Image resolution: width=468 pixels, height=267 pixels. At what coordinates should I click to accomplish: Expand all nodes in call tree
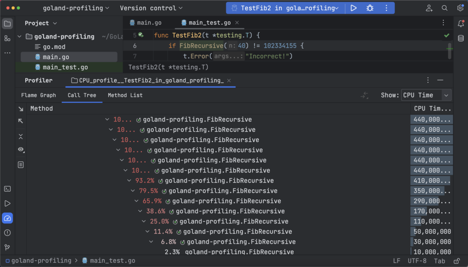click(x=21, y=109)
